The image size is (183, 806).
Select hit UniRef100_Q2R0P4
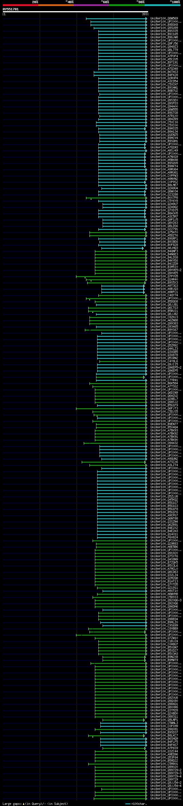[164, 78]
